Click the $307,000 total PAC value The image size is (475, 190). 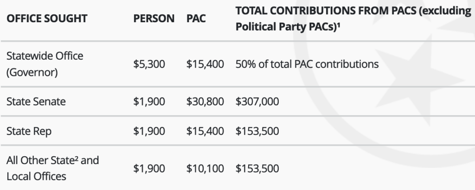[257, 102]
